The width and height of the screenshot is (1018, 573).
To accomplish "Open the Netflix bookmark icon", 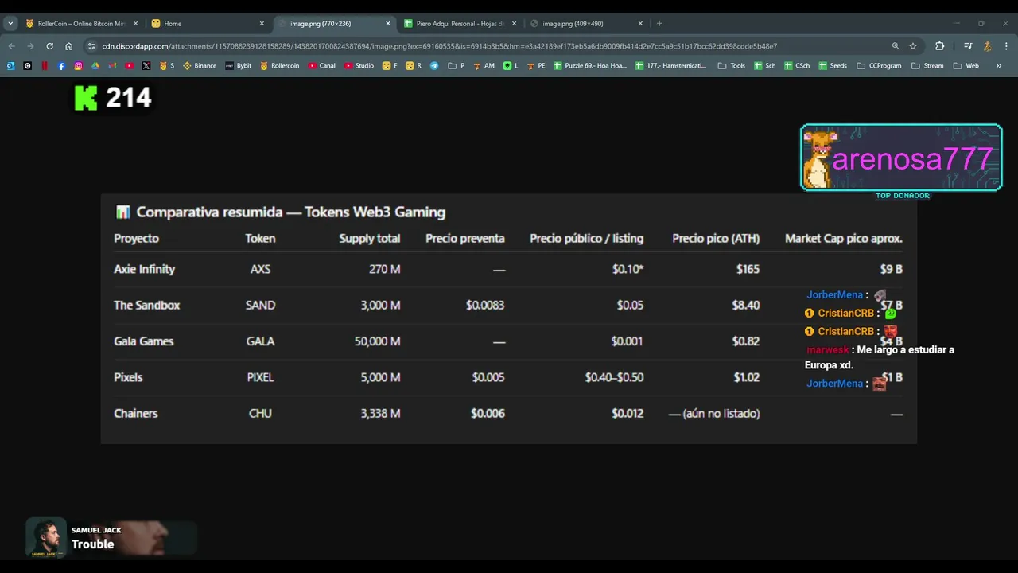I will (x=45, y=66).
